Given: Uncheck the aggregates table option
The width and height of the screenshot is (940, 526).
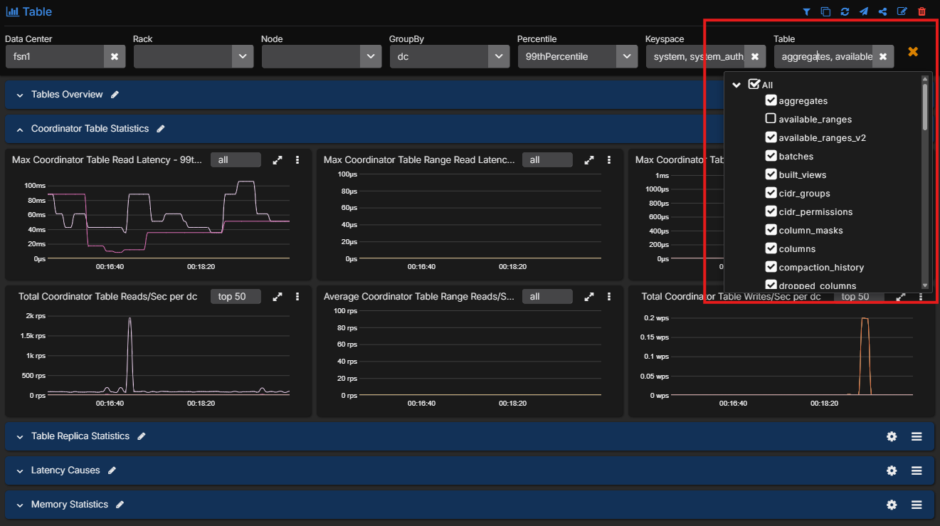Looking at the screenshot, I should click(771, 100).
